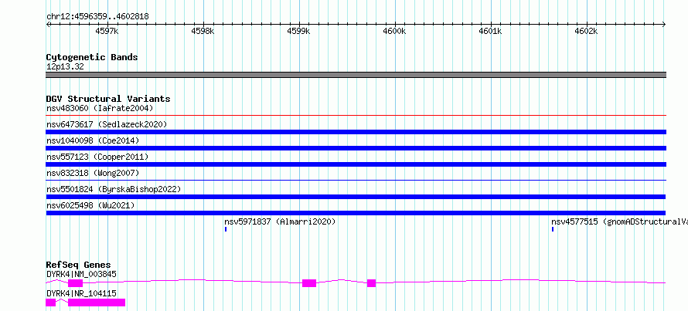
Task: Click the 12p13.32 cytogenetic band bar
Action: tap(356, 75)
